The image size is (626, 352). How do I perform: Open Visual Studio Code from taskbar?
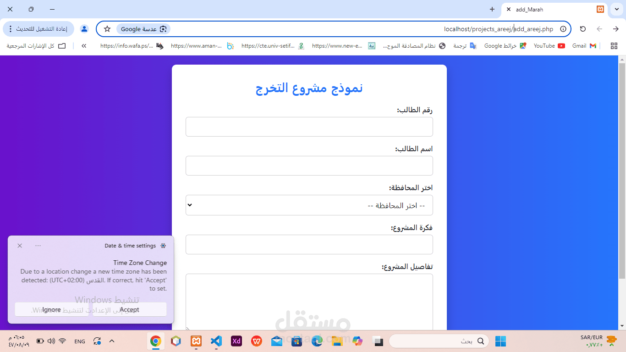coord(216,341)
